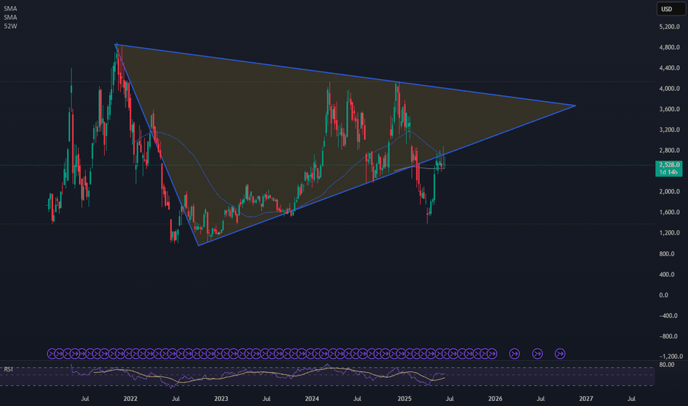The width and height of the screenshot is (688, 406).
Task: Click the 2025 label on time axis
Action: [404, 399]
